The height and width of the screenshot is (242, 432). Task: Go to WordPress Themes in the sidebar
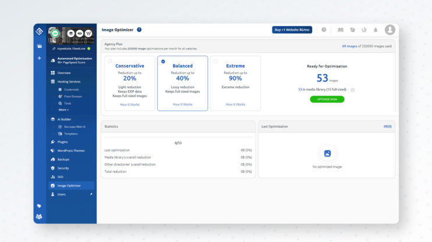[x=72, y=151]
